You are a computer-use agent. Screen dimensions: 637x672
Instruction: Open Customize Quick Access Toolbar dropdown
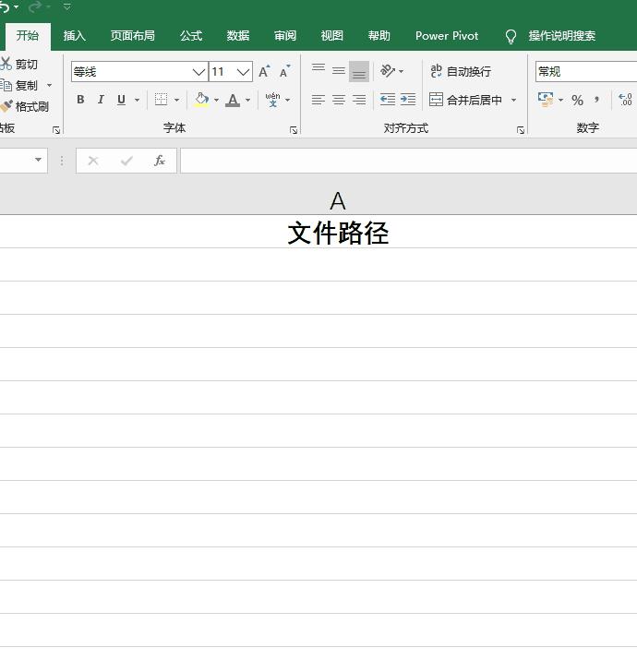66,6
